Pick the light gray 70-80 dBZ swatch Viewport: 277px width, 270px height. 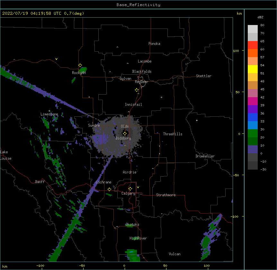point(253,29)
